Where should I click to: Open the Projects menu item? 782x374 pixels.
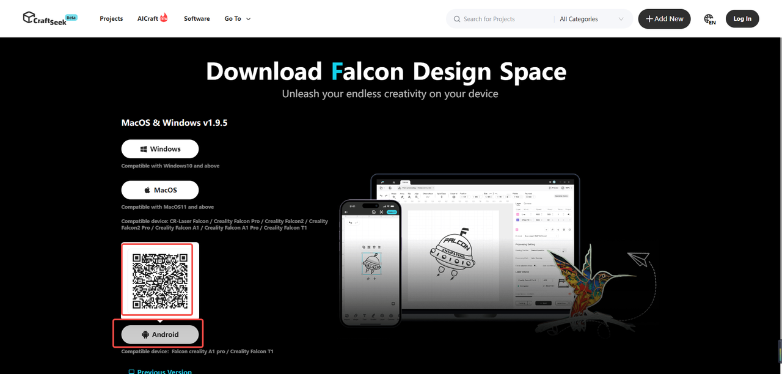(x=111, y=19)
